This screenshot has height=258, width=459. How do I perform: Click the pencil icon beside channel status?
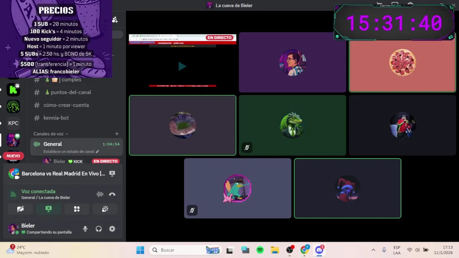97,152
